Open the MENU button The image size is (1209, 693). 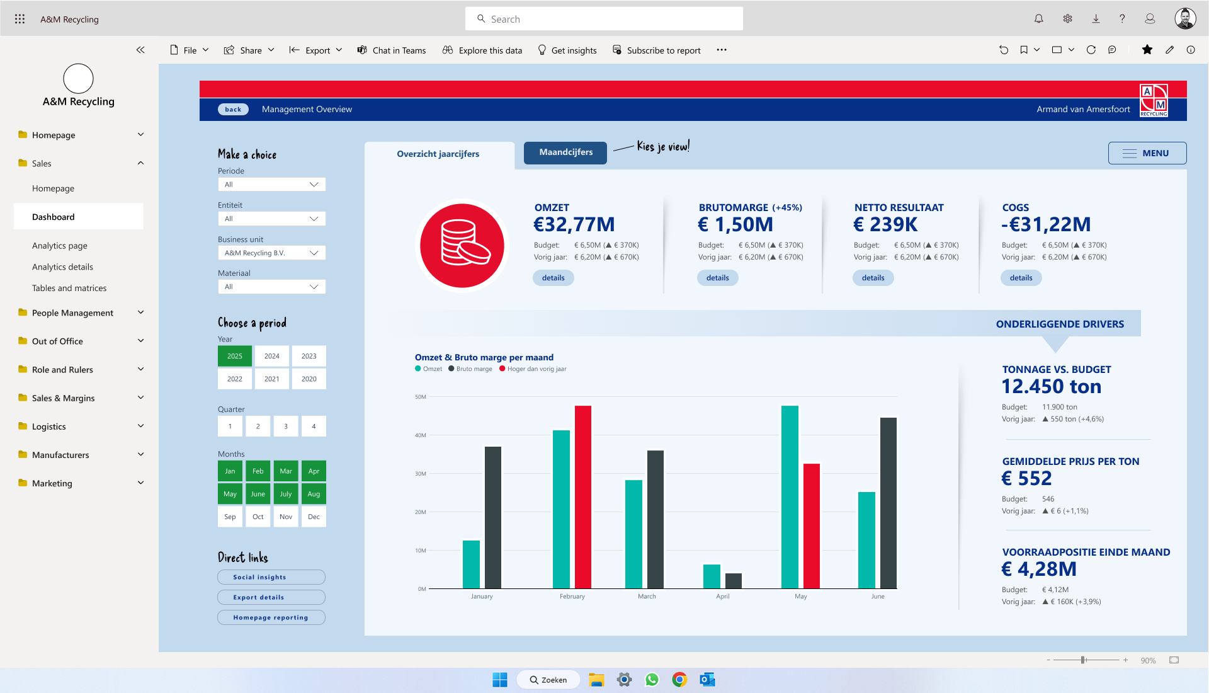[x=1147, y=153]
